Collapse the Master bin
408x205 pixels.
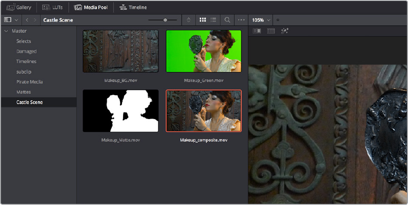click(6, 31)
